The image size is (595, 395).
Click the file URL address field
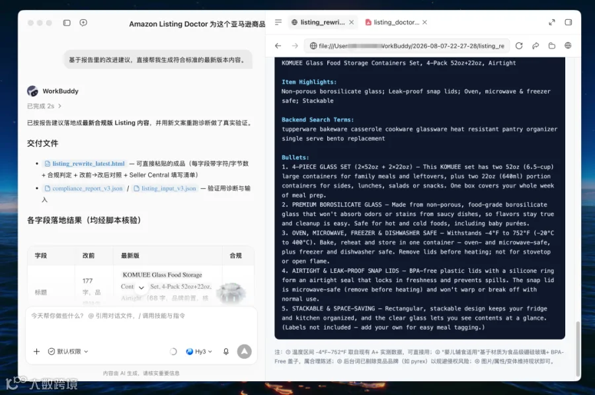tap(407, 46)
